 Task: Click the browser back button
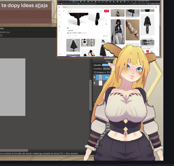[x=58, y=4]
